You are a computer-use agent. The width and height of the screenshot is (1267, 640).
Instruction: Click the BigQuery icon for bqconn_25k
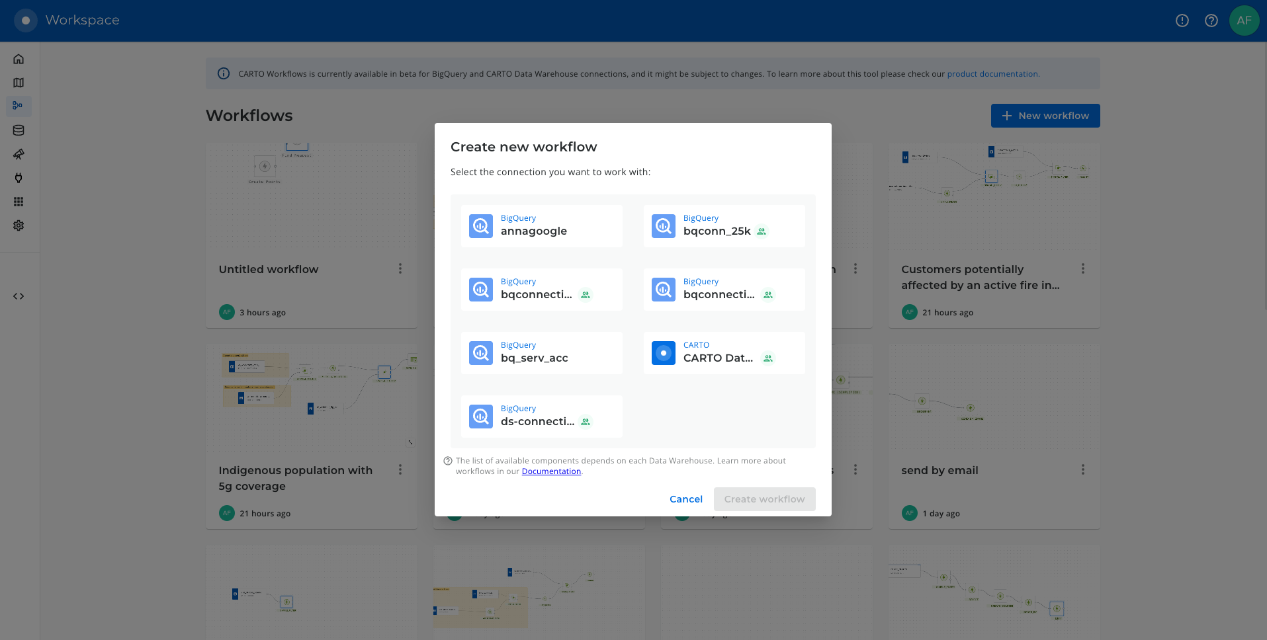664,226
